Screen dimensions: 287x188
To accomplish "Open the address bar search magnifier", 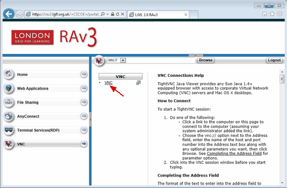I will (x=103, y=14).
